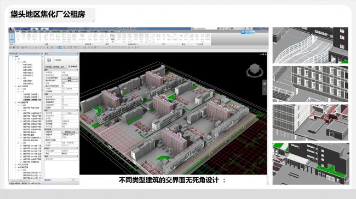Collapse the first Properties group header chevron
Viewport: 356px width, 199px height.
[x=77, y=70]
